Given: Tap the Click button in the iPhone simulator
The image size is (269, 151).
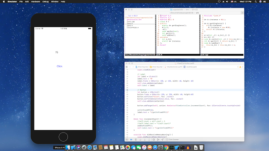Looking at the screenshot, I should click(59, 66).
